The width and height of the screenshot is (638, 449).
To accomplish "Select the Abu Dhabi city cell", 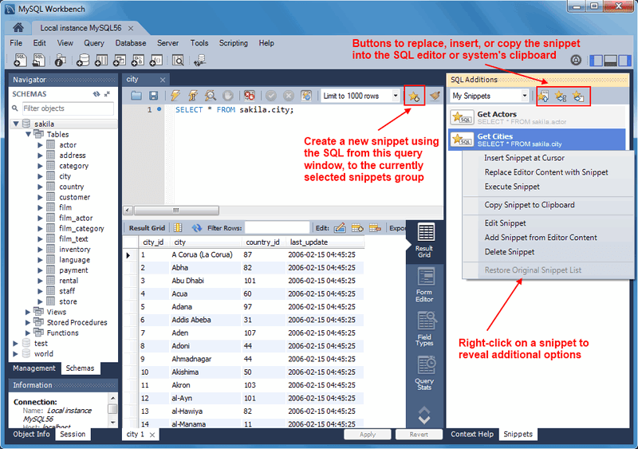I will (205, 281).
